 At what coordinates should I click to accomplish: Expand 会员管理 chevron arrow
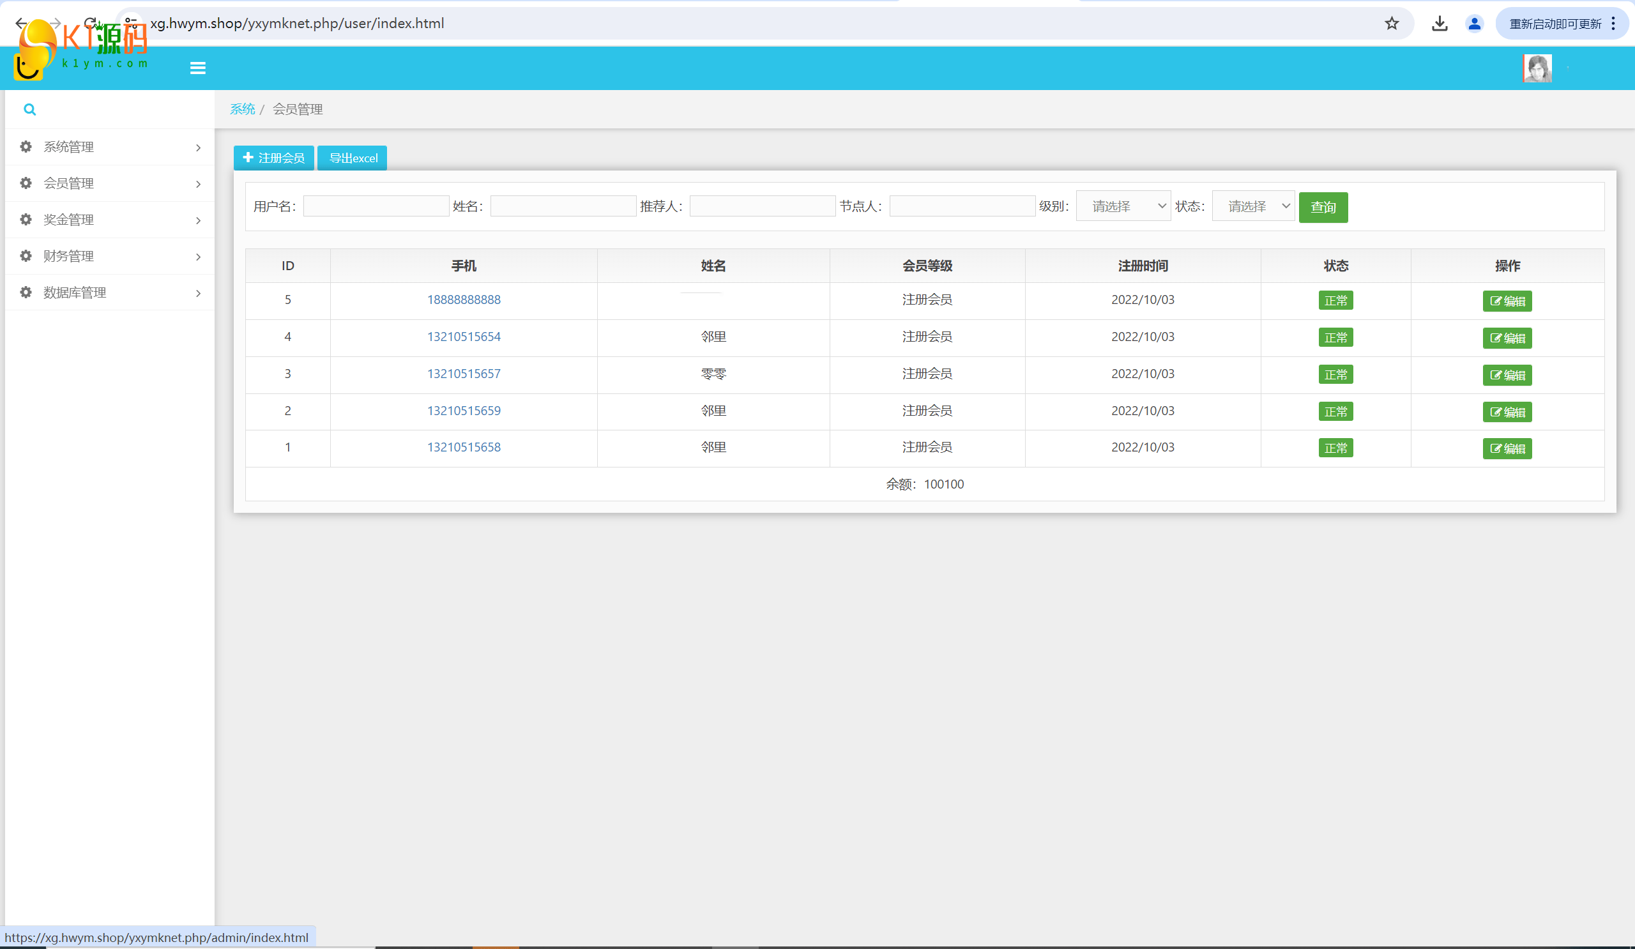pyautogui.click(x=198, y=184)
